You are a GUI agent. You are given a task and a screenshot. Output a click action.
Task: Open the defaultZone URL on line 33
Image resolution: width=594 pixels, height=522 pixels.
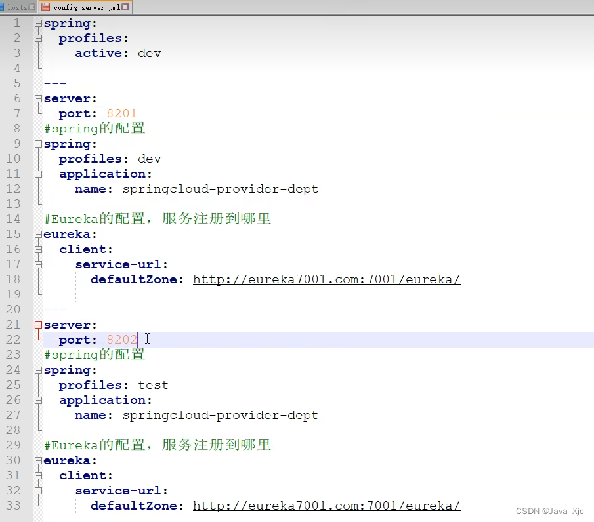327,506
